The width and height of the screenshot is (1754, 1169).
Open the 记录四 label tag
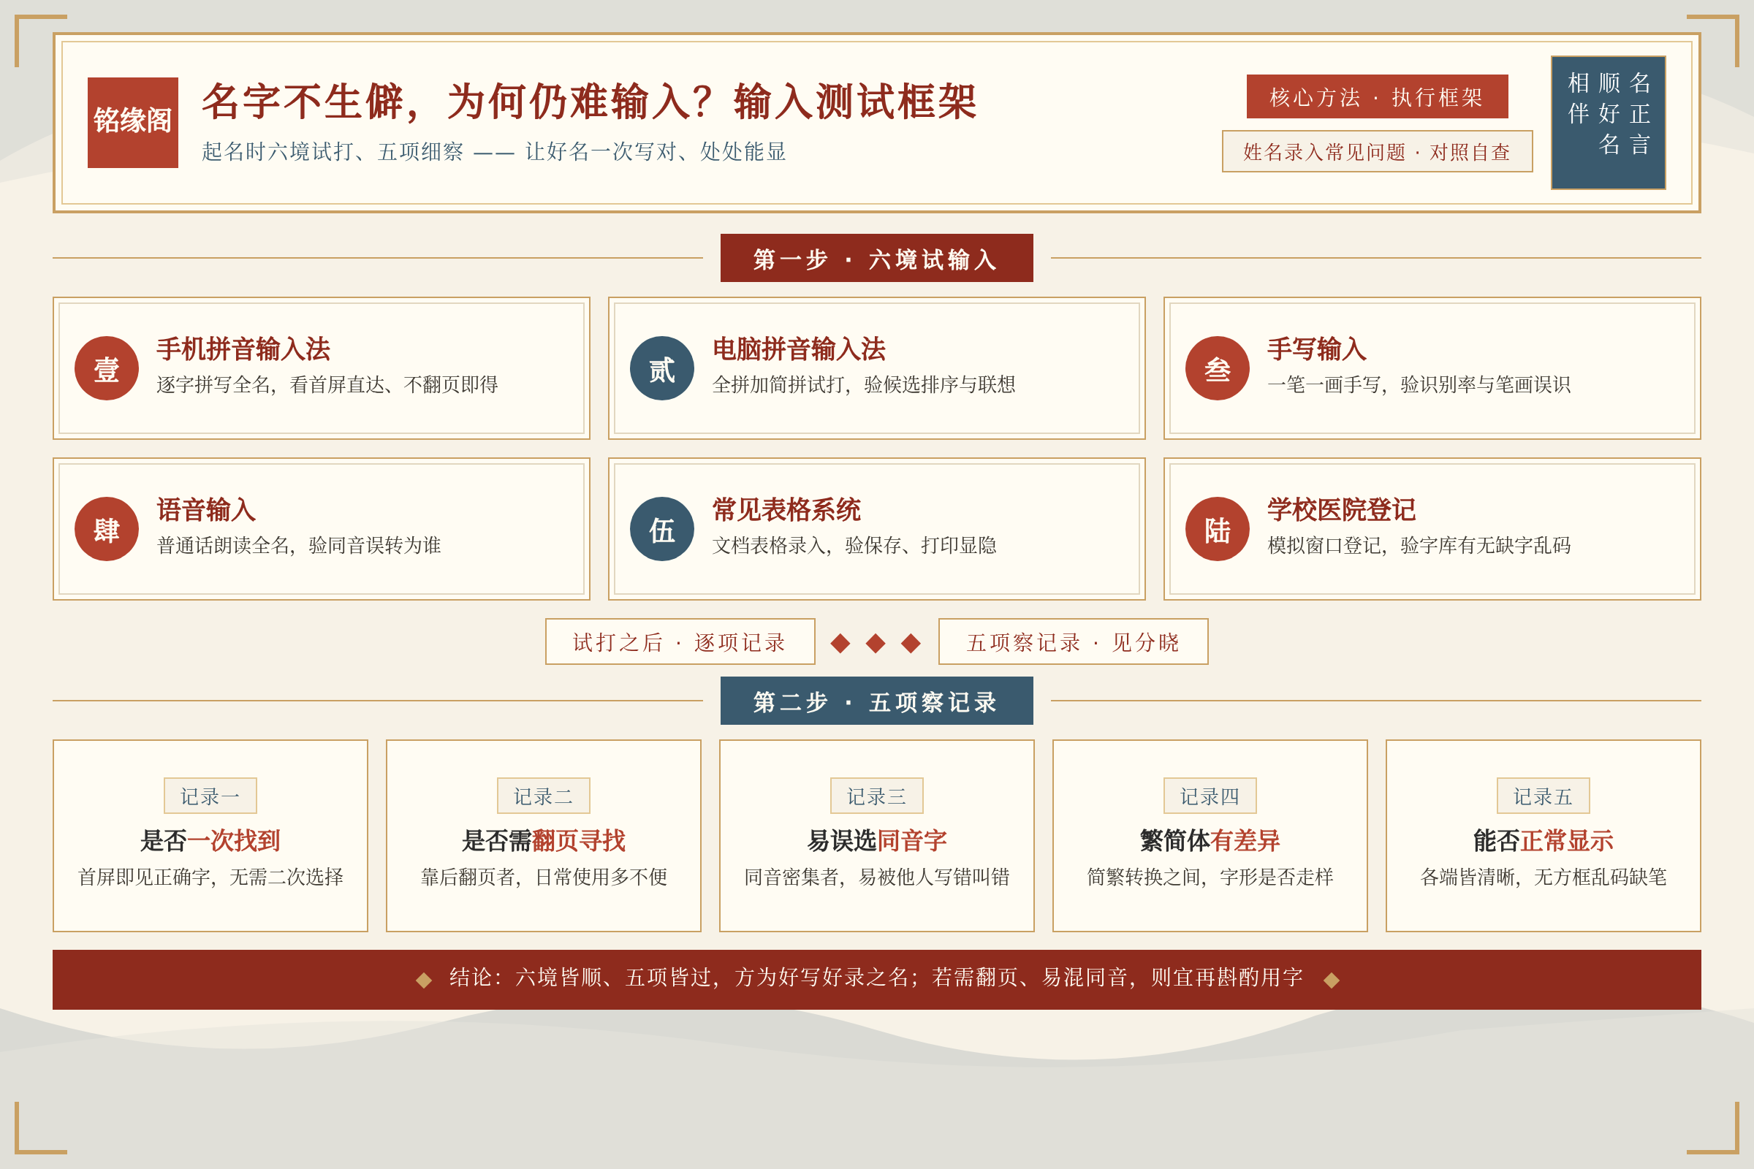coord(1210,796)
